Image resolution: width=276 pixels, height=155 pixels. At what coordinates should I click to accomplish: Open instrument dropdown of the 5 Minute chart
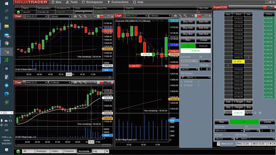tap(36, 16)
